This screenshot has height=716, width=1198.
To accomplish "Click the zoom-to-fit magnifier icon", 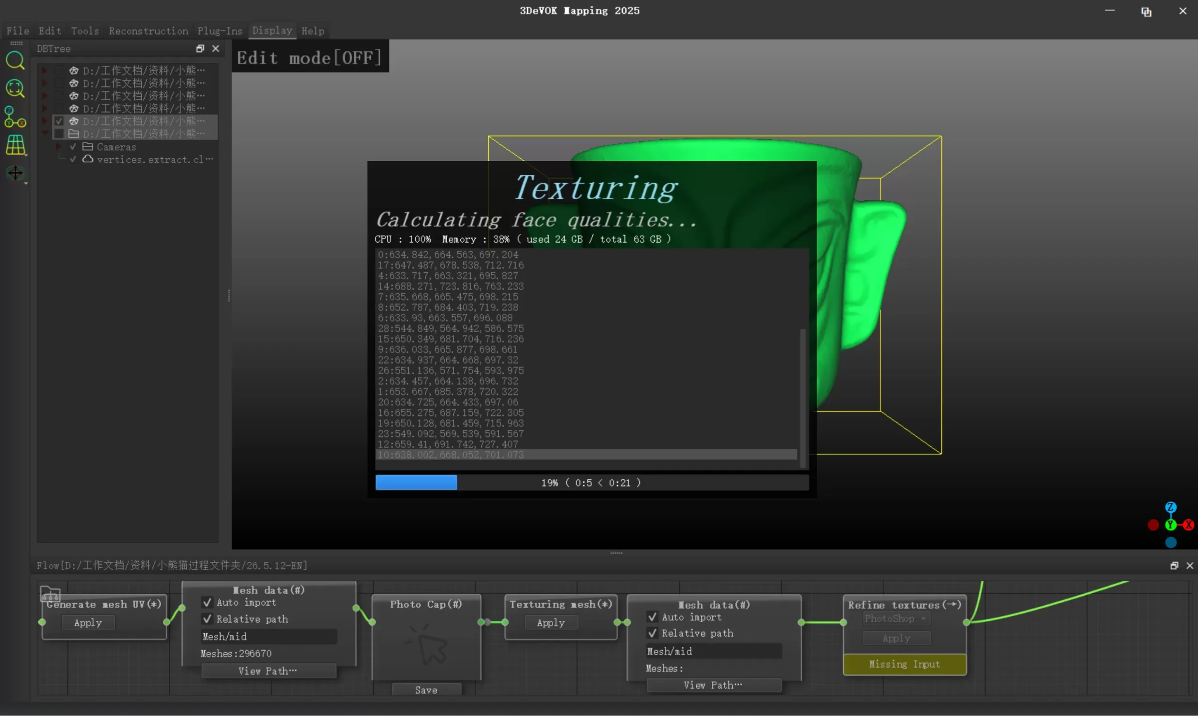I will click(x=15, y=89).
